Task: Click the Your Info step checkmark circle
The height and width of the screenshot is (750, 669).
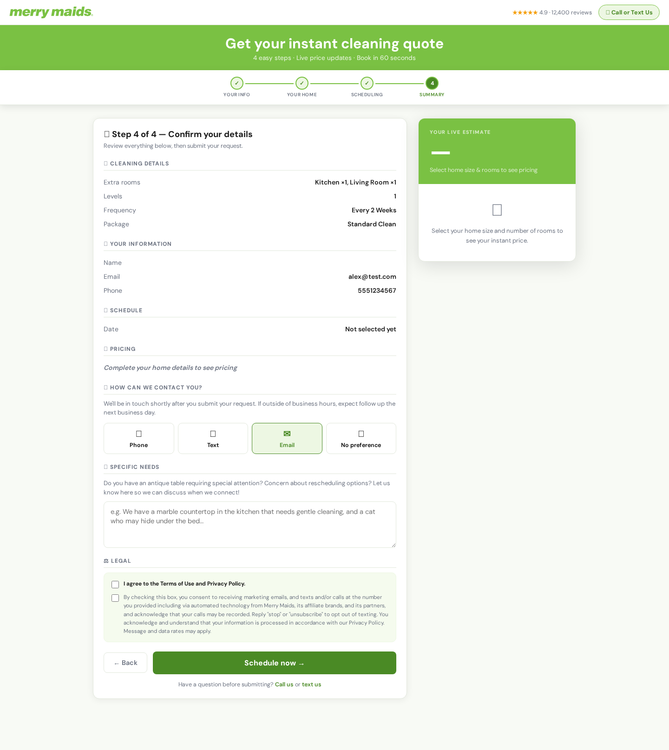Action: click(237, 83)
